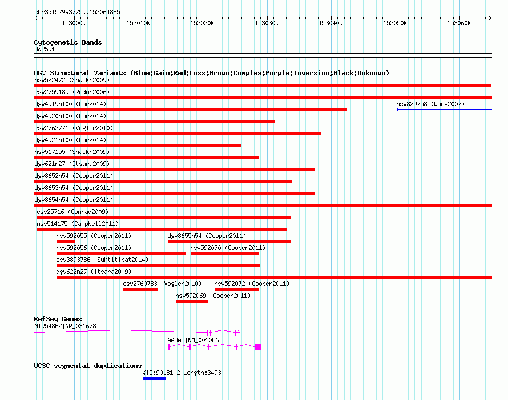The image size is (508, 400).
Task: Select the %ID:90.8102|Length:3493 label
Action: point(182,373)
